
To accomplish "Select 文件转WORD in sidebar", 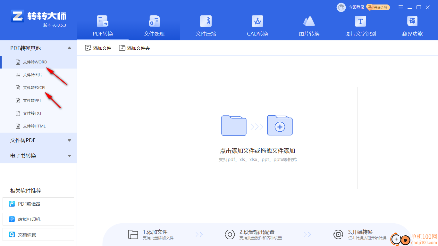I will click(x=38, y=62).
